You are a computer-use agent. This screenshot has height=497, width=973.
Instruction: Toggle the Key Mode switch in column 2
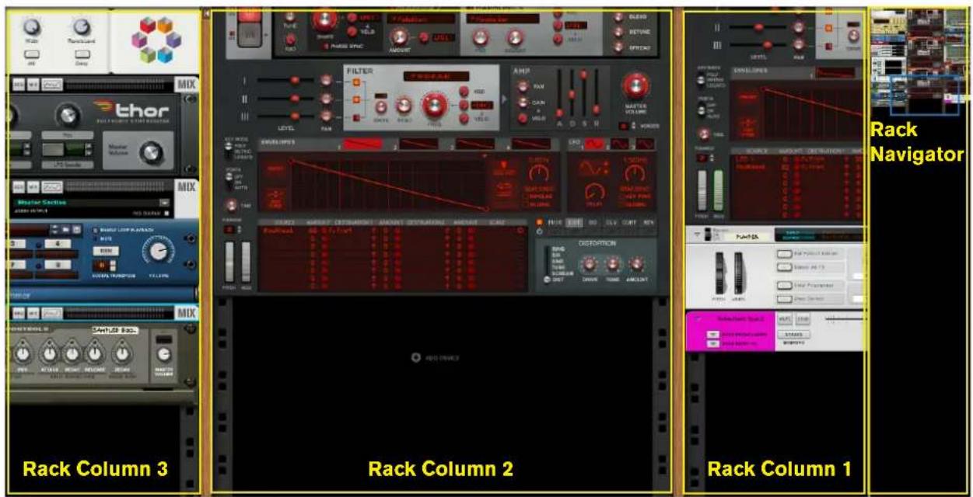click(x=229, y=151)
